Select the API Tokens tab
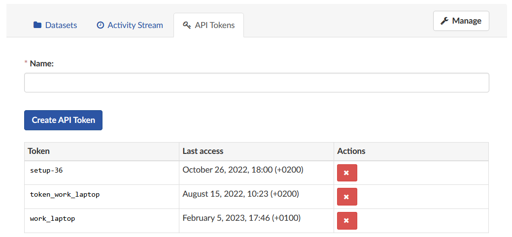This screenshot has height=237, width=512. click(208, 25)
